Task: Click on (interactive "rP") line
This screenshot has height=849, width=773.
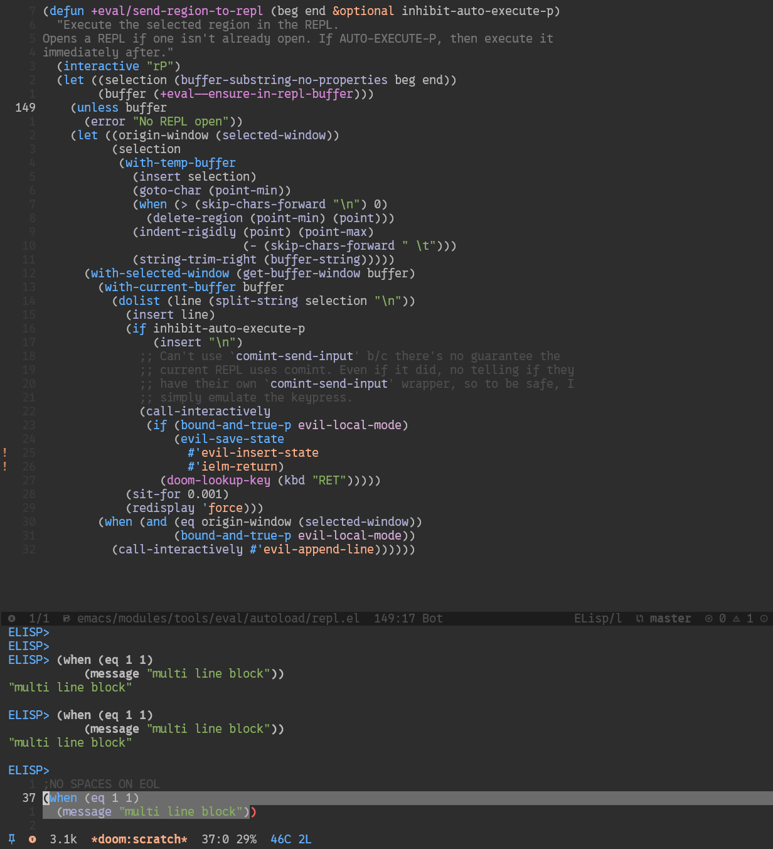Action: (119, 66)
